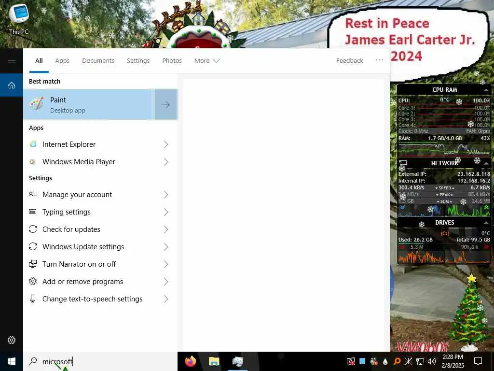Image resolution: width=494 pixels, height=371 pixels.
Task: Expand the Check for updates chevron
Action: tap(166, 229)
